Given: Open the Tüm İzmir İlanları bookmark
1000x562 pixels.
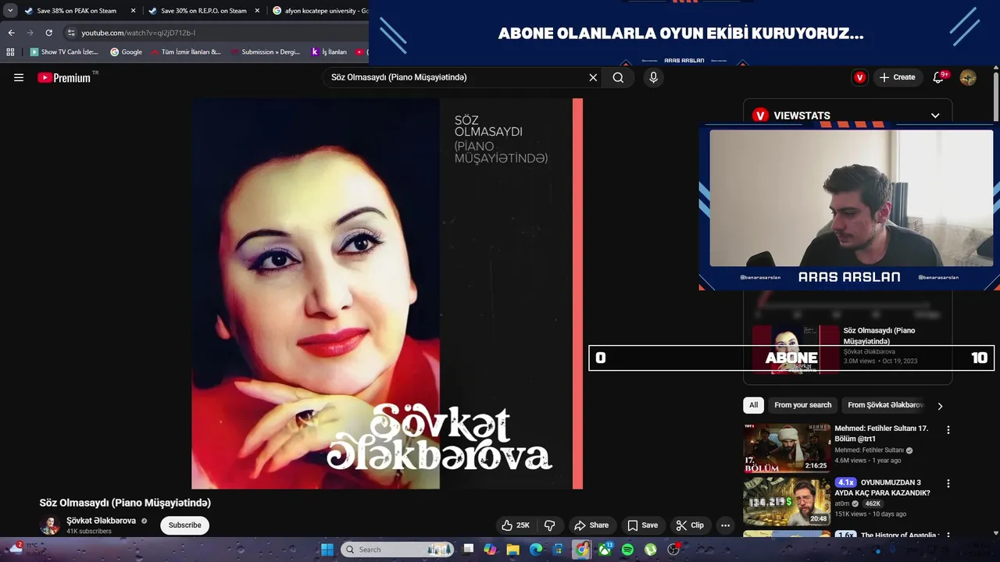Looking at the screenshot, I should point(185,52).
